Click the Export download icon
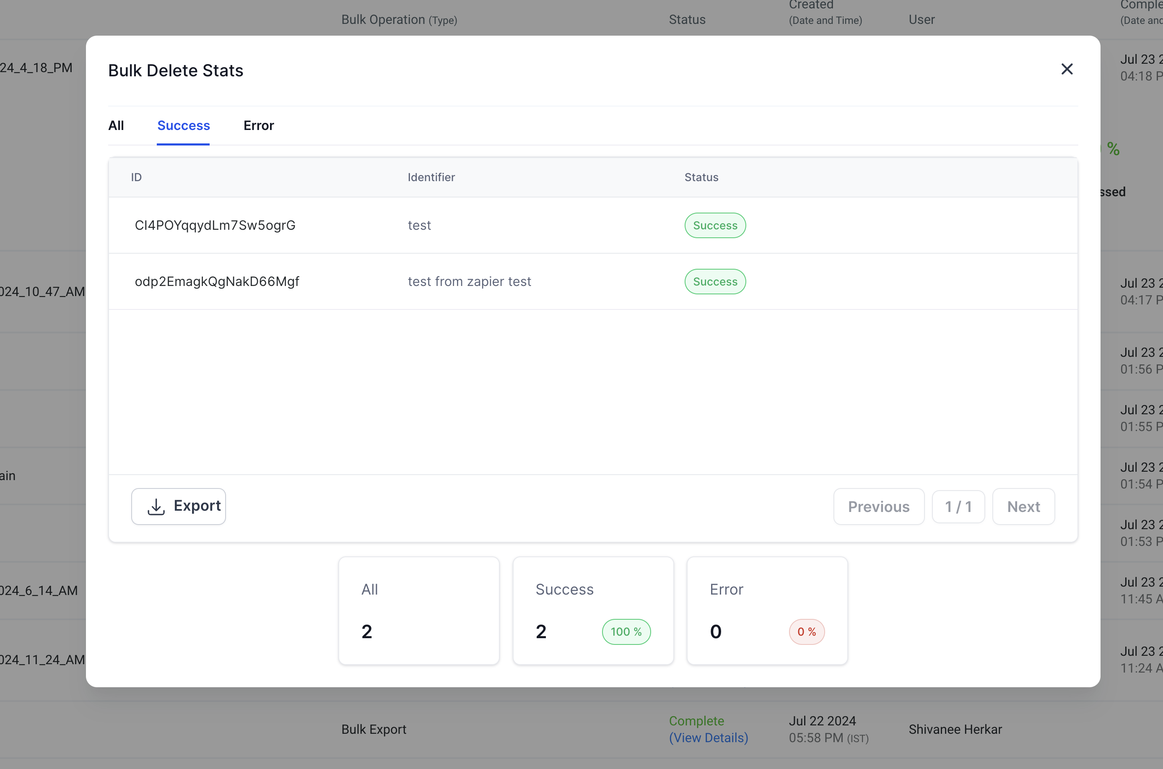1163x769 pixels. point(156,506)
